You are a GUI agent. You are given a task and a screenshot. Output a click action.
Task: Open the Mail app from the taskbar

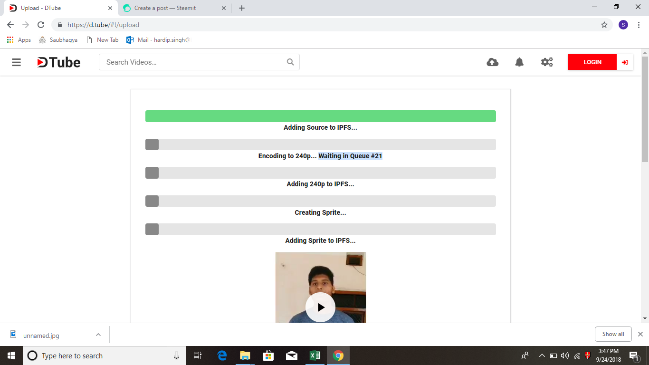291,355
